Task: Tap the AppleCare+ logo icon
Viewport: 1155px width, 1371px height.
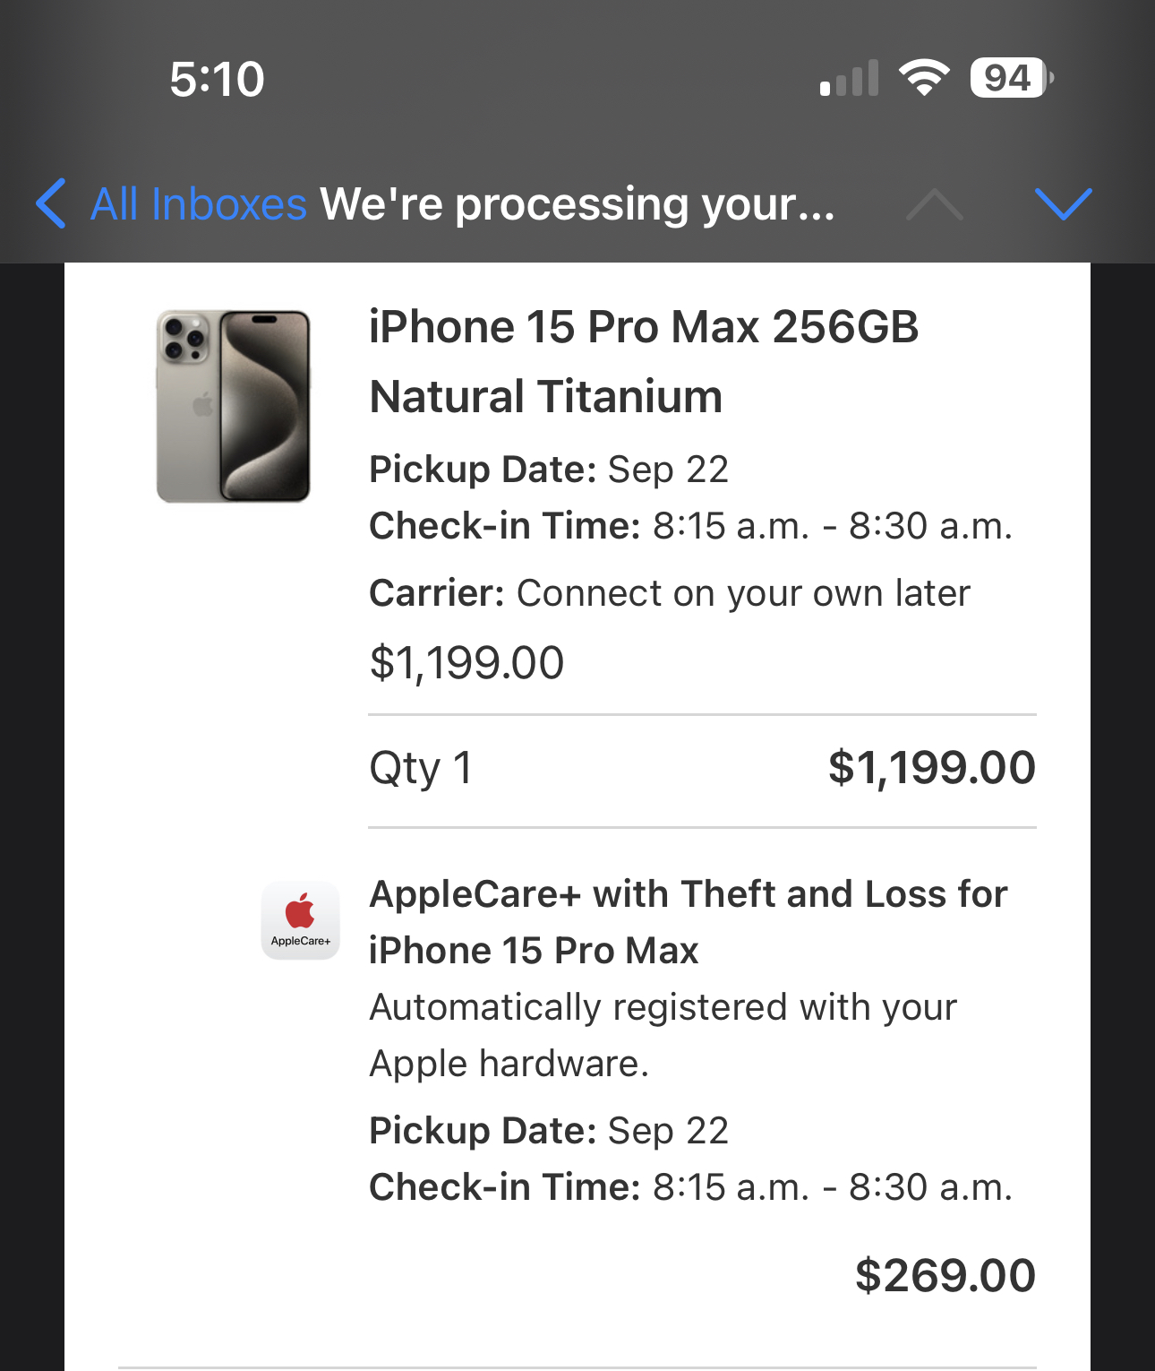Action: point(300,920)
